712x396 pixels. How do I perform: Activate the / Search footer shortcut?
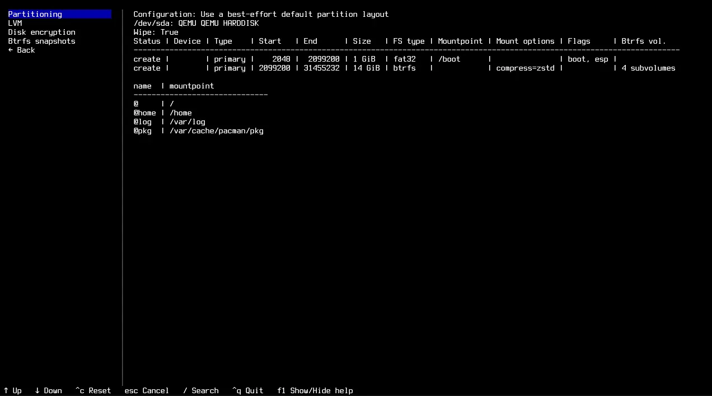200,390
